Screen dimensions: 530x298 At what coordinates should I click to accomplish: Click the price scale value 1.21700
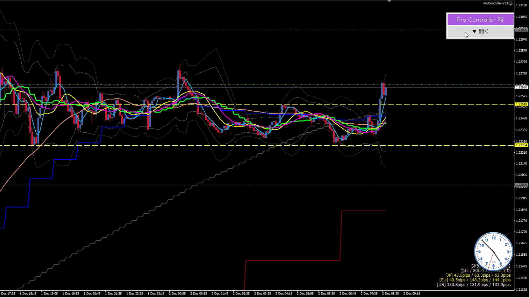click(521, 232)
